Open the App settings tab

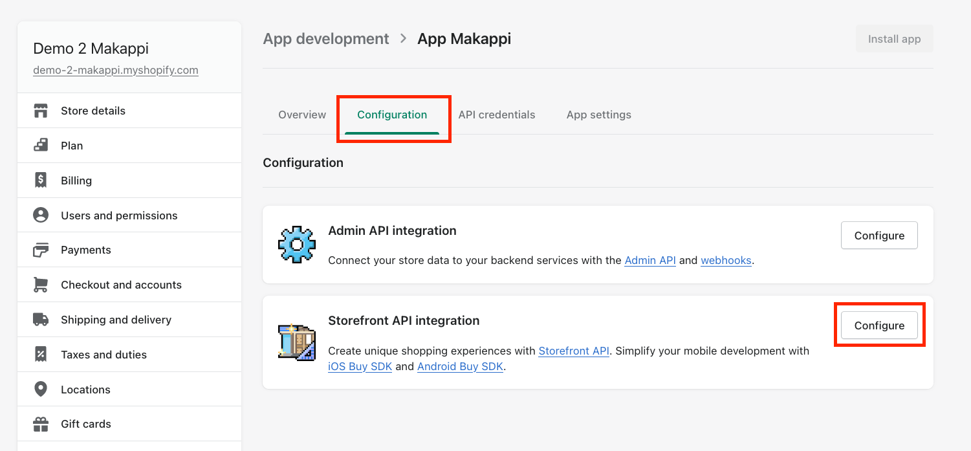click(599, 115)
